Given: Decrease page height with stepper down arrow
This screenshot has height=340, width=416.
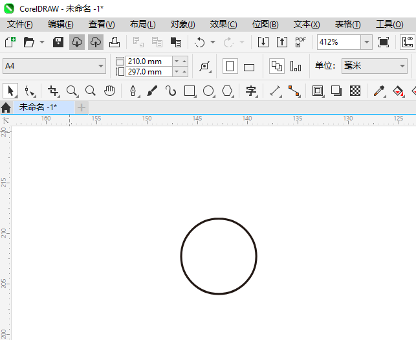Looking at the screenshot, I should [177, 72].
